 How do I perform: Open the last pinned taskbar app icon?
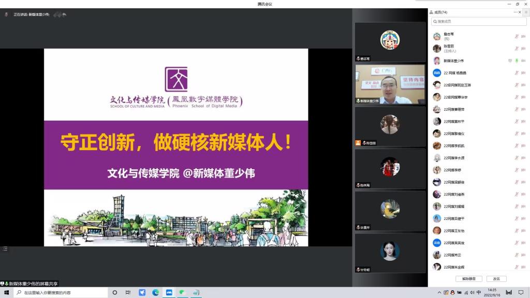point(196,293)
